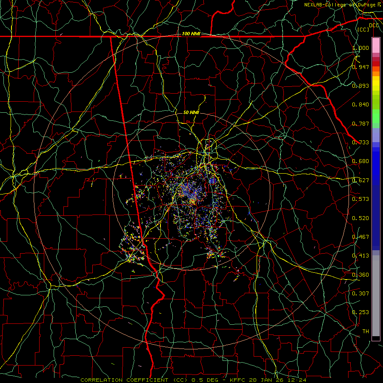Click the 0.787 color scale value
This screenshot has height=383, width=383.
tap(360, 123)
